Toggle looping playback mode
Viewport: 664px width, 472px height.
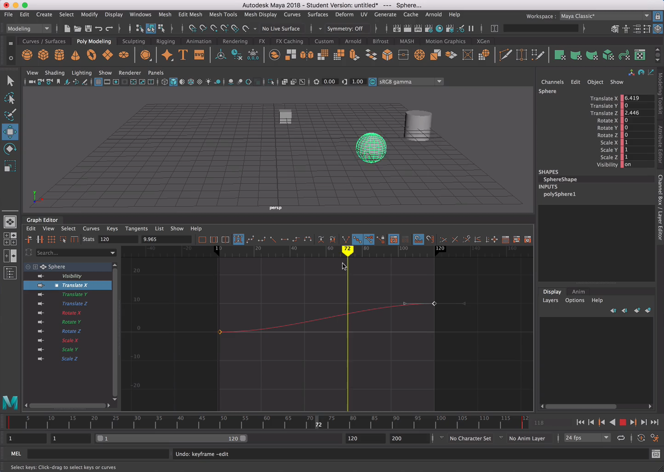[621, 438]
